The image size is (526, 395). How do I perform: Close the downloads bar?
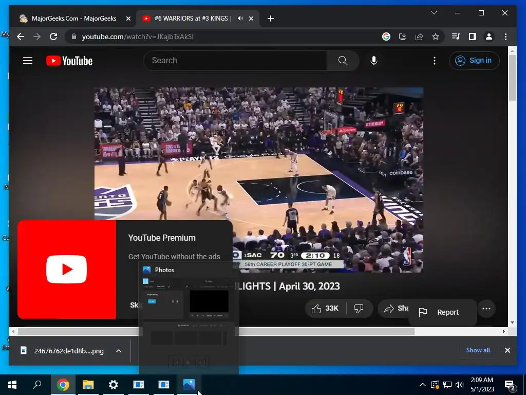(x=507, y=350)
